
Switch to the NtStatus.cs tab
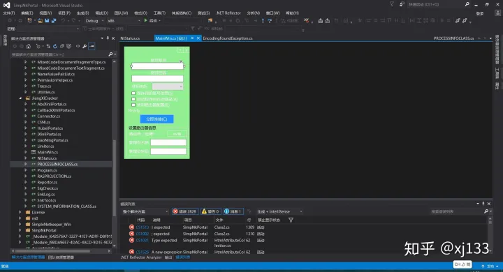coord(130,38)
